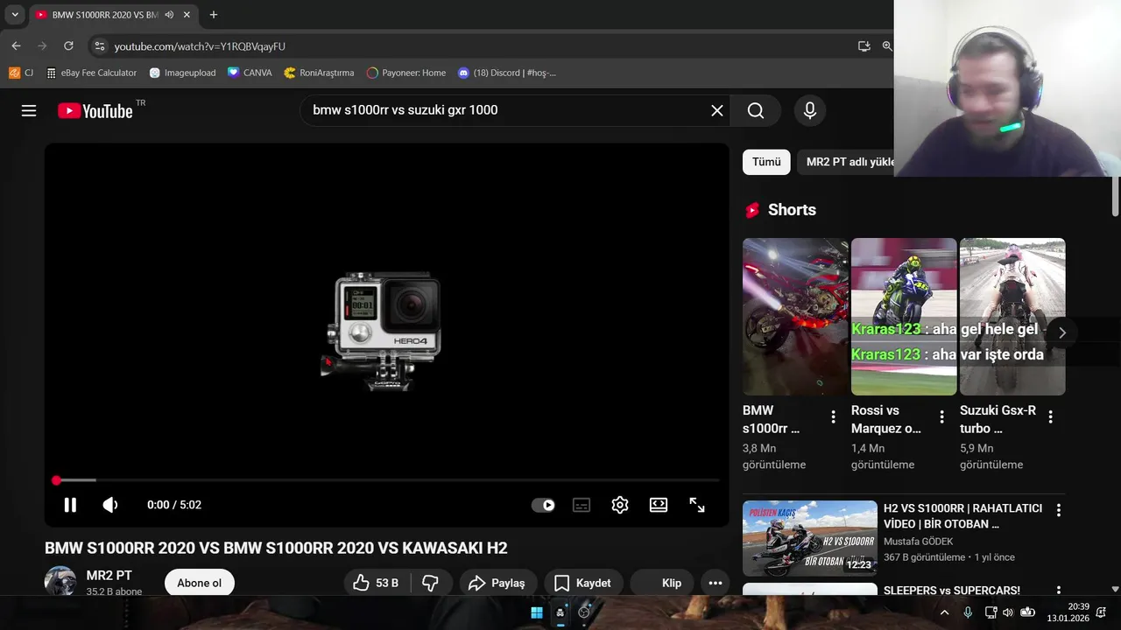Open H2 VS S1000RR RAHATLATICI VİDEO title
The image size is (1121, 630).
(x=962, y=516)
